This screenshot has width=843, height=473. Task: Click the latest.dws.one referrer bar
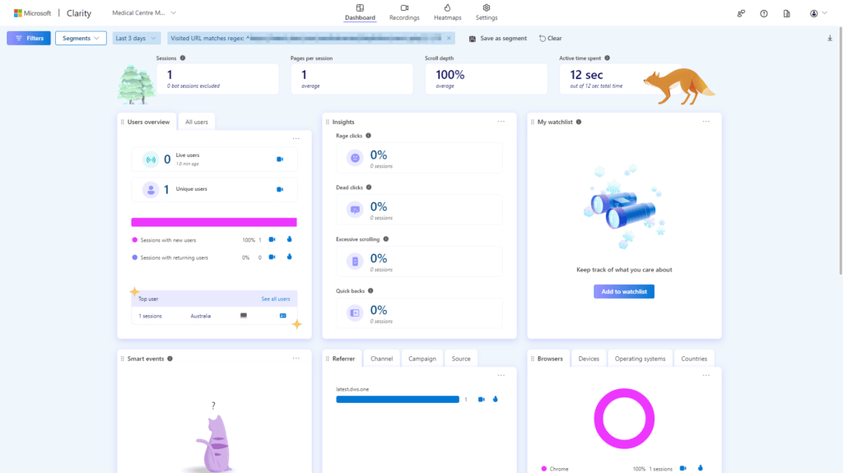point(398,399)
